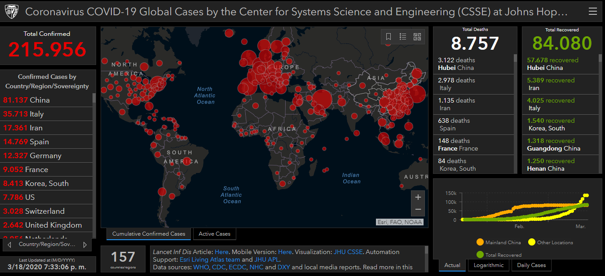The height and width of the screenshot is (276, 605).
Task: Click the Esri, FAO, NOAA attribution
Action: 399,222
